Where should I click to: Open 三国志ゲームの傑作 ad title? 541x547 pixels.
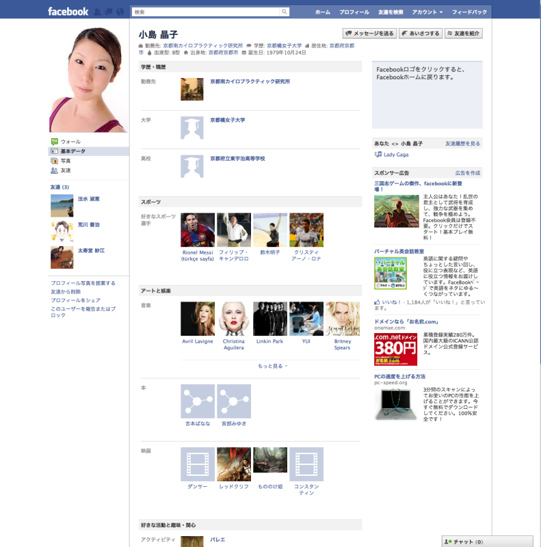(x=418, y=186)
